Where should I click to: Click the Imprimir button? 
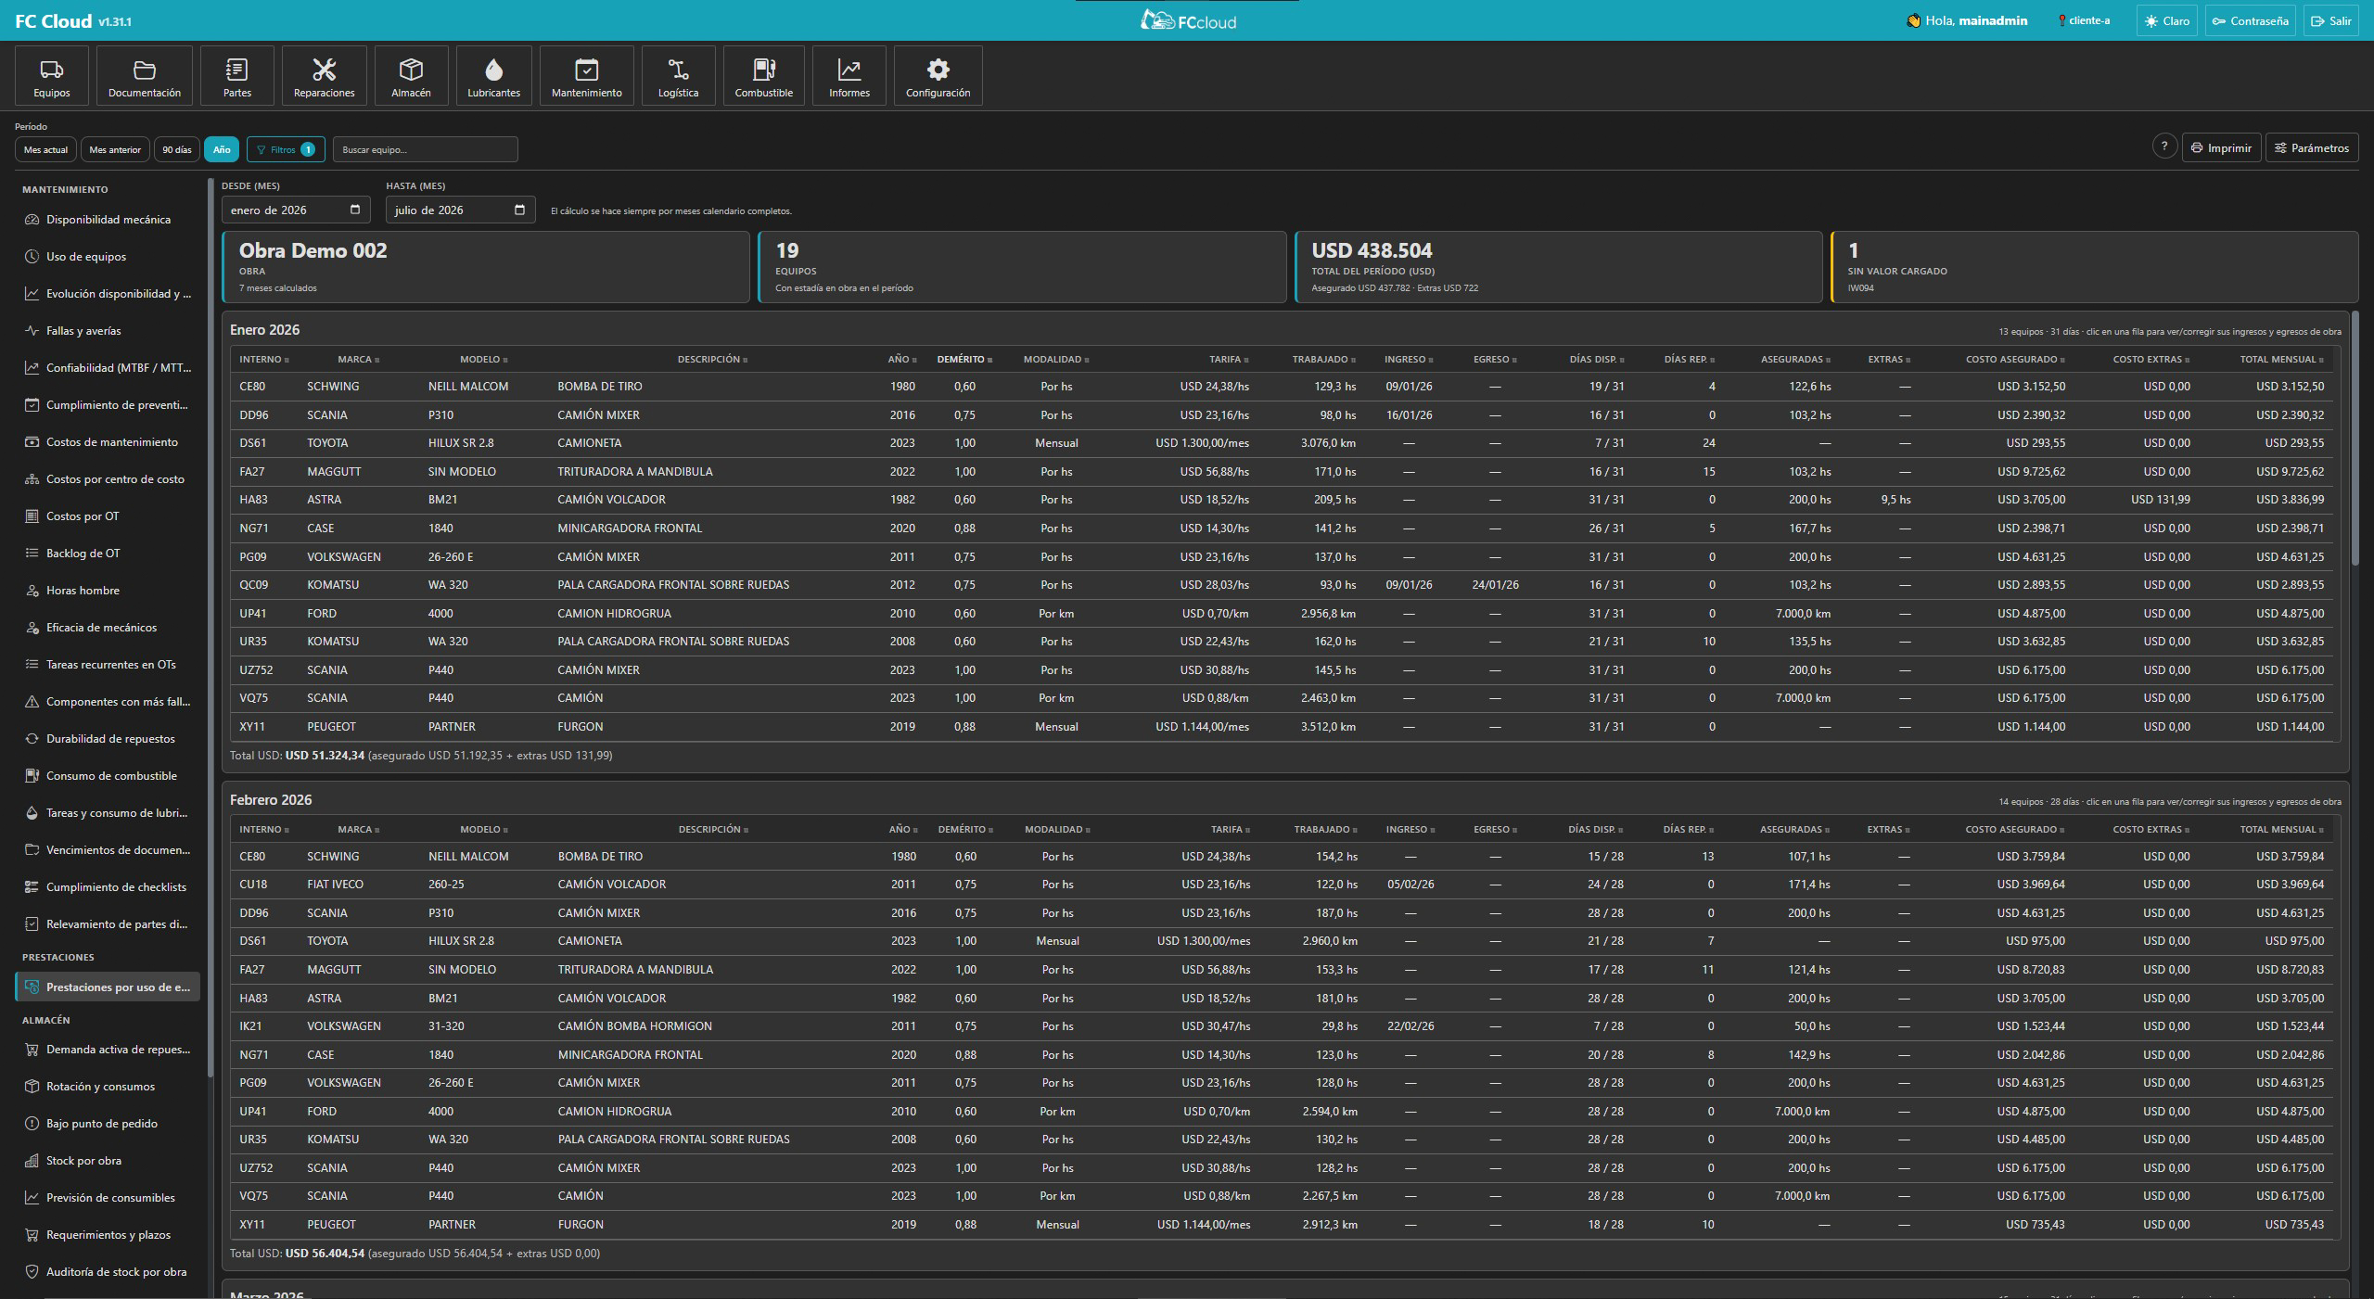[x=2221, y=147]
